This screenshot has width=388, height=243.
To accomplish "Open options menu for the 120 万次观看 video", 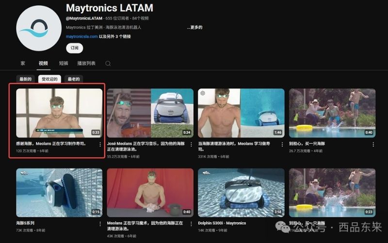I will [100, 144].
